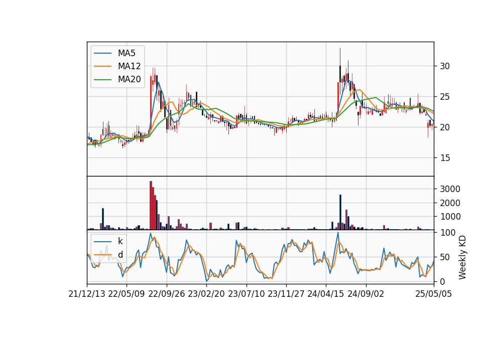This screenshot has height=346, width=482.
Task: Click the orange MA12 legend line sample
Action: [x=102, y=66]
